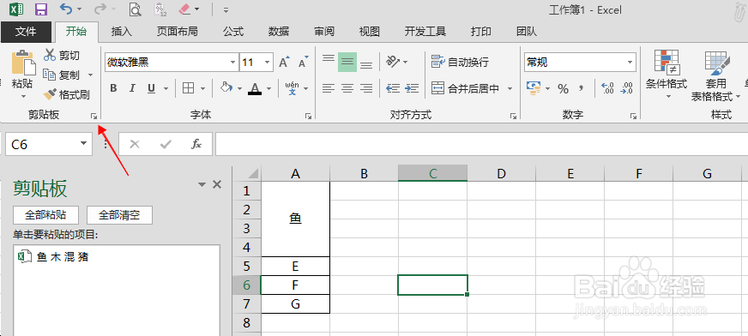
Task: Open the 开发工具 tab
Action: click(x=425, y=32)
